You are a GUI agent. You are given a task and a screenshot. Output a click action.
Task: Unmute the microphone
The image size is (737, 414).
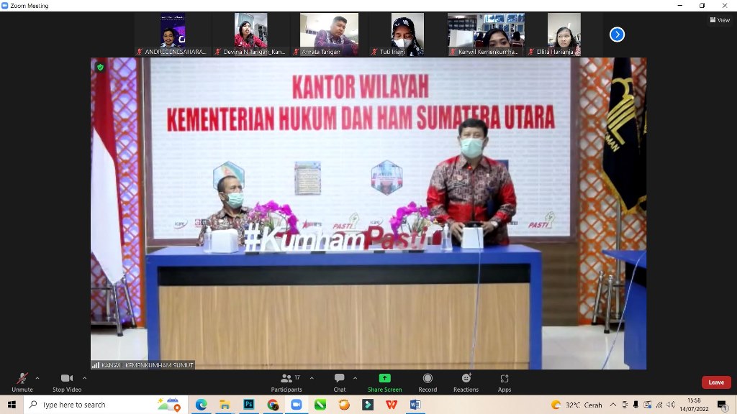[x=22, y=381]
